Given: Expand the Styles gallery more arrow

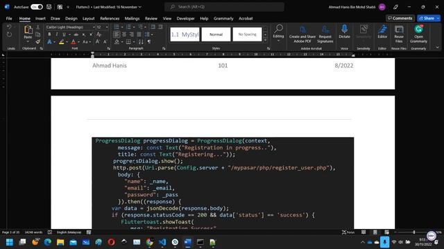Looking at the screenshot, I should [x=265, y=40].
